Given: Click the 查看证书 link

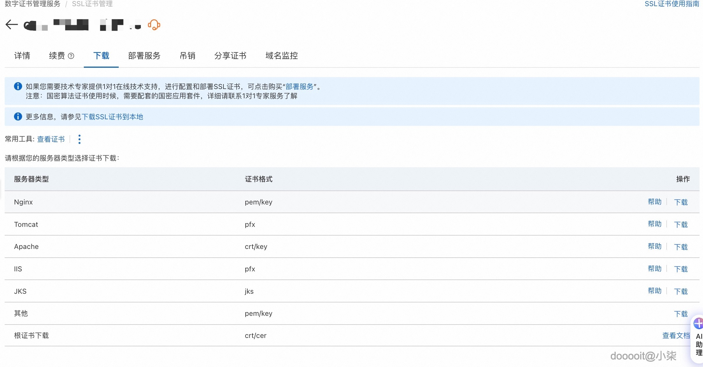Looking at the screenshot, I should point(51,139).
